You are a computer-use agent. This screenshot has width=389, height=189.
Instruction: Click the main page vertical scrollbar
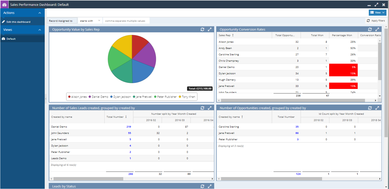pyautogui.click(x=386, y=83)
